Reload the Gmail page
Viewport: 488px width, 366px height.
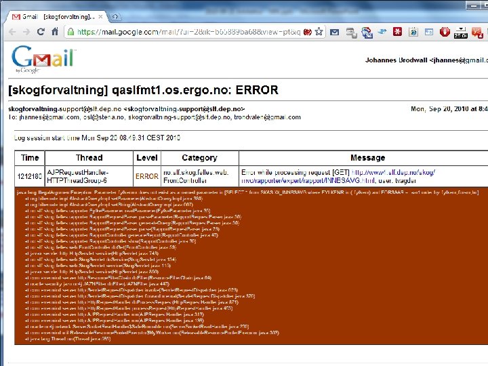pos(41,32)
